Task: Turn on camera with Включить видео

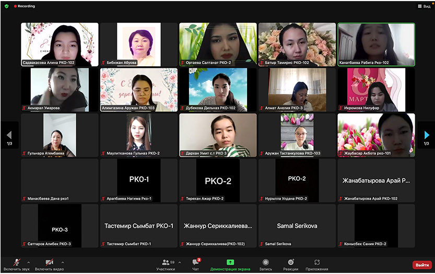Action: click(x=49, y=264)
